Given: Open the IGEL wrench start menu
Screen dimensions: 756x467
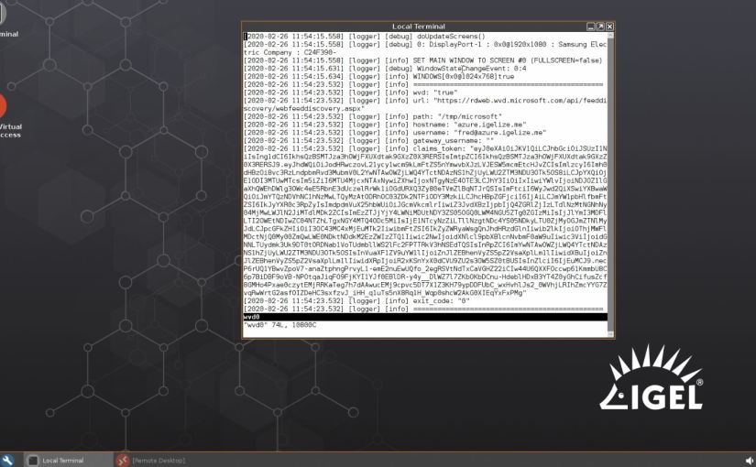Looking at the screenshot, I should [x=6, y=461].
